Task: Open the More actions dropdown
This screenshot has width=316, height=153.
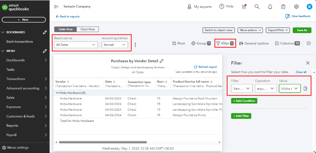Action: (x=250, y=30)
